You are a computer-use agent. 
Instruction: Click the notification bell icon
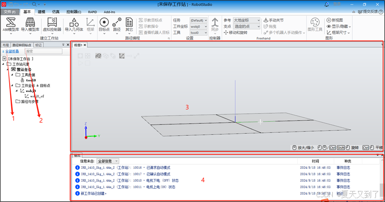326,4
